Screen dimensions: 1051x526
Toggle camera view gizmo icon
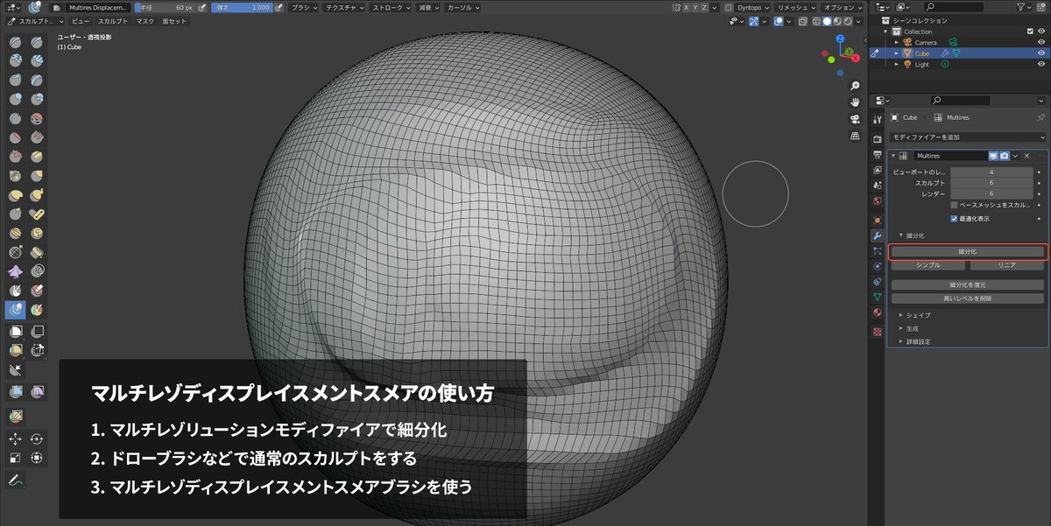pyautogui.click(x=855, y=119)
